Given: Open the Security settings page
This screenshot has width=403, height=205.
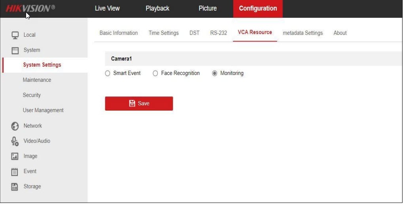Looking at the screenshot, I should pos(32,95).
